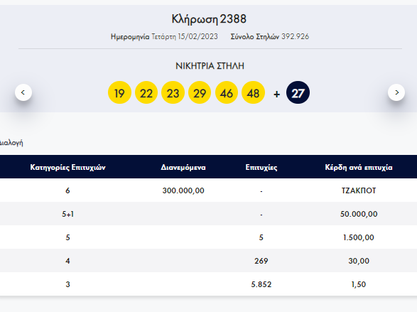Select the 5+1 category row
The width and height of the screenshot is (417, 312).
209,214
